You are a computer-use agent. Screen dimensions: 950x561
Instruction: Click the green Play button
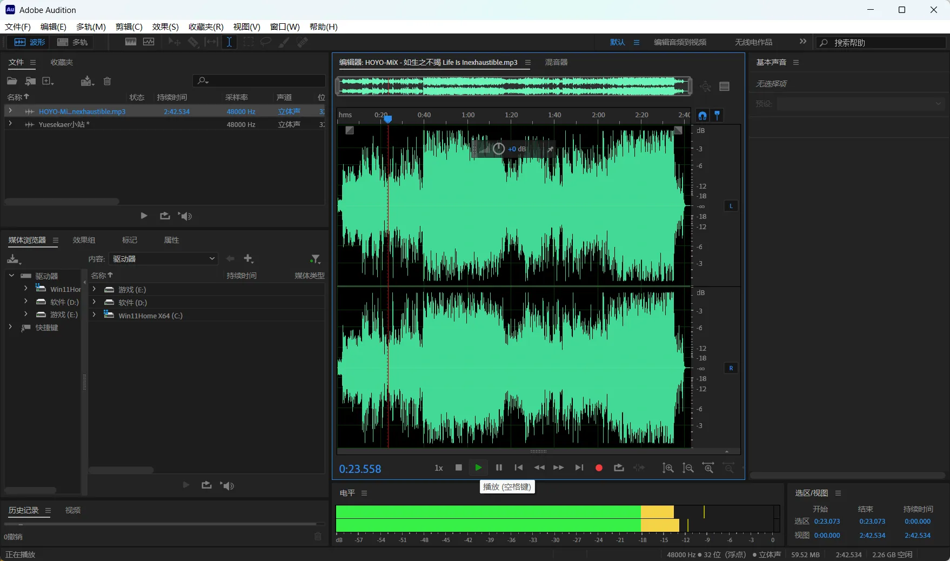478,468
